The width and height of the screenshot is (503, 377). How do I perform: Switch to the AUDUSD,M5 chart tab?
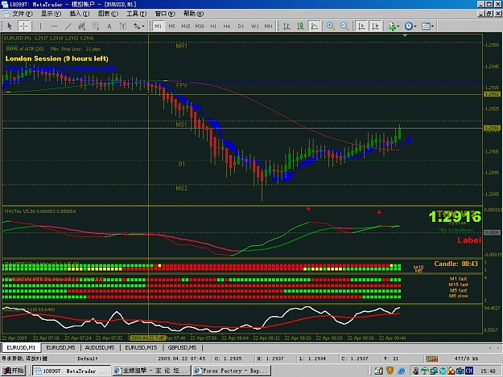click(x=100, y=348)
